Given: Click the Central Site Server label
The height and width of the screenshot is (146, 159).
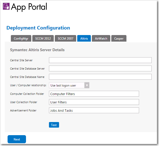Looking at the screenshot, I should (21, 60).
